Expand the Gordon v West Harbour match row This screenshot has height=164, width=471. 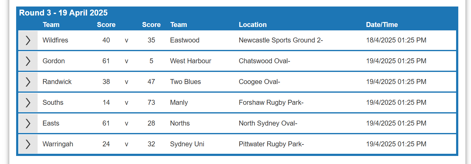pos(28,61)
